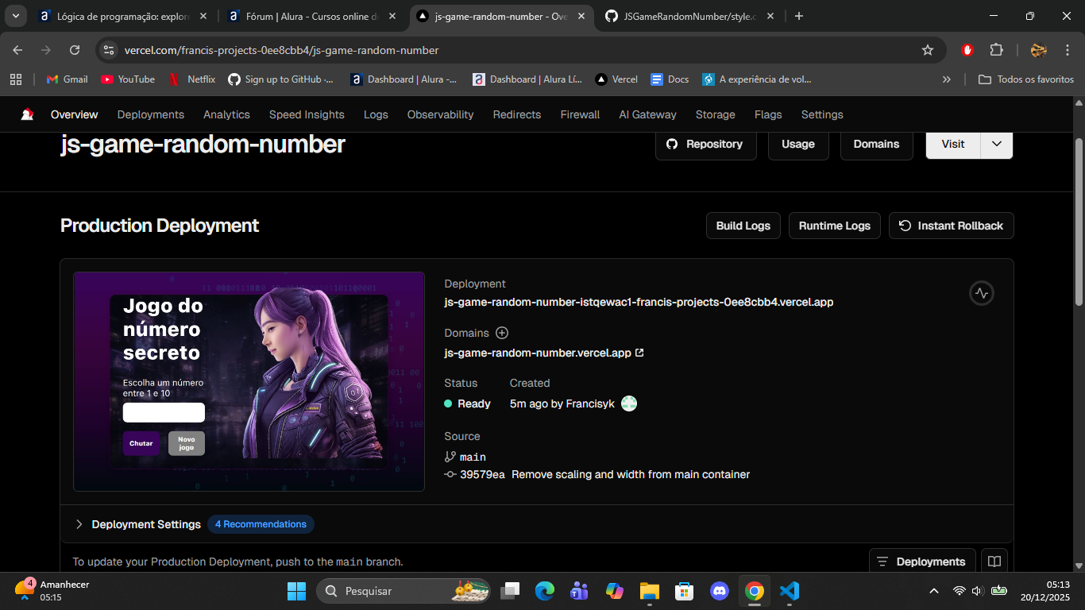Reload the page with the refresh icon

(75, 50)
